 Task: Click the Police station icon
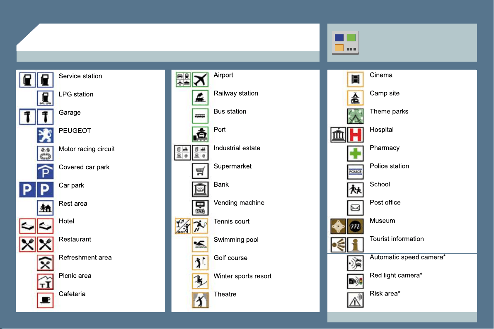coord(355,171)
